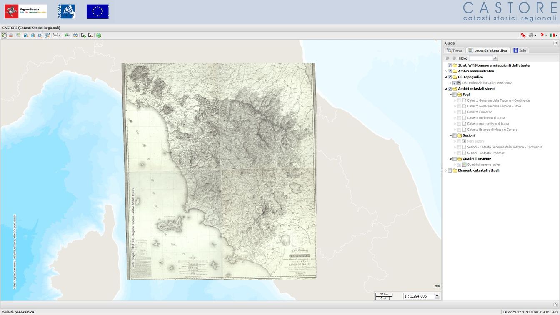Collapse the Sezioni folder node
The height and width of the screenshot is (315, 560).
pos(450,135)
